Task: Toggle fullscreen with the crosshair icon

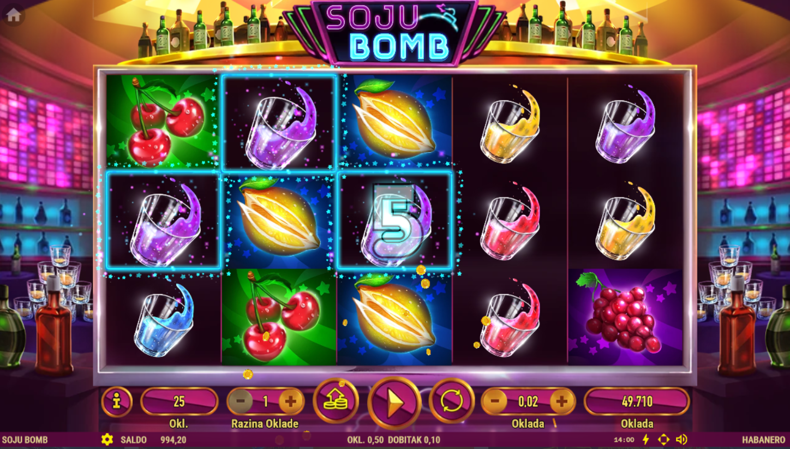Action: point(663,439)
